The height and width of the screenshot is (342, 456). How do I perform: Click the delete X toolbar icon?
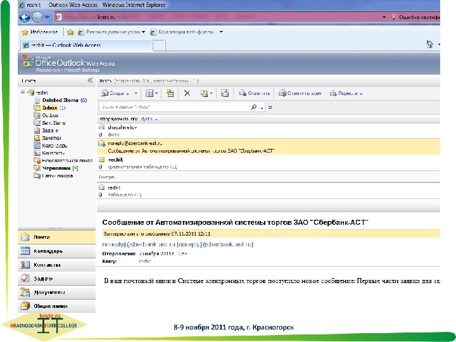(x=187, y=93)
